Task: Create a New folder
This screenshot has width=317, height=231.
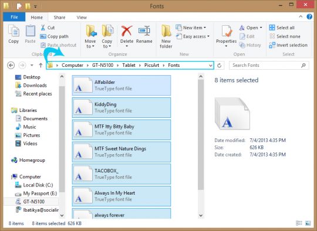Action: click(x=166, y=36)
